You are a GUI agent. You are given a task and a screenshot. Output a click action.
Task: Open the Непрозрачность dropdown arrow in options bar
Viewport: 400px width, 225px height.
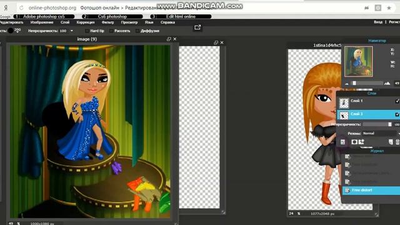click(72, 31)
